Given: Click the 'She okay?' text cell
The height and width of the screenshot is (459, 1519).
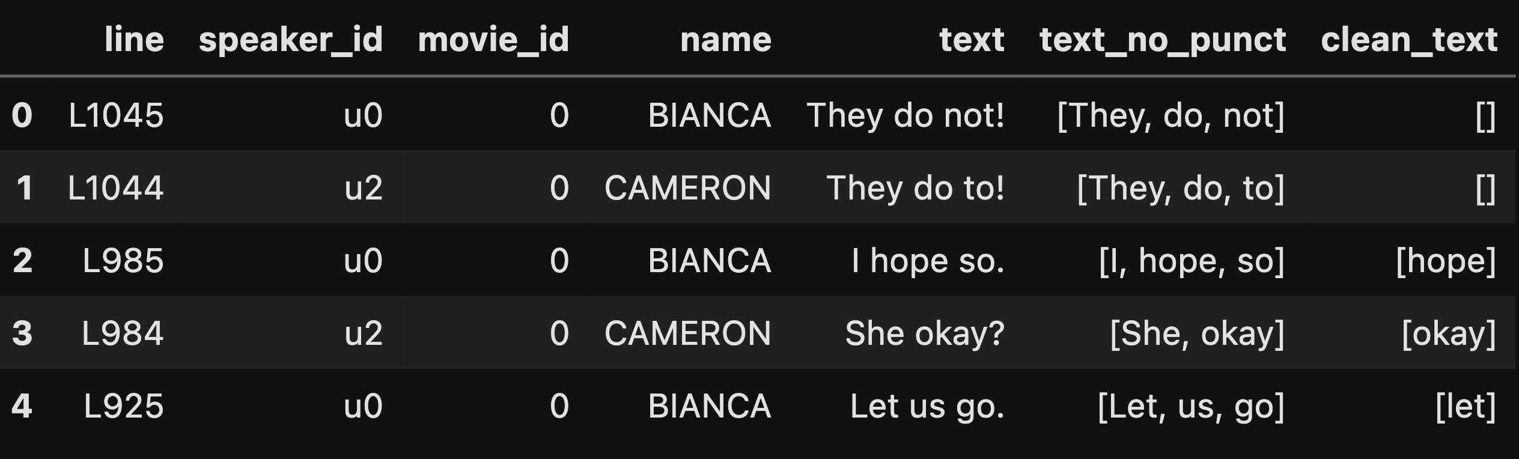Looking at the screenshot, I should coord(924,333).
